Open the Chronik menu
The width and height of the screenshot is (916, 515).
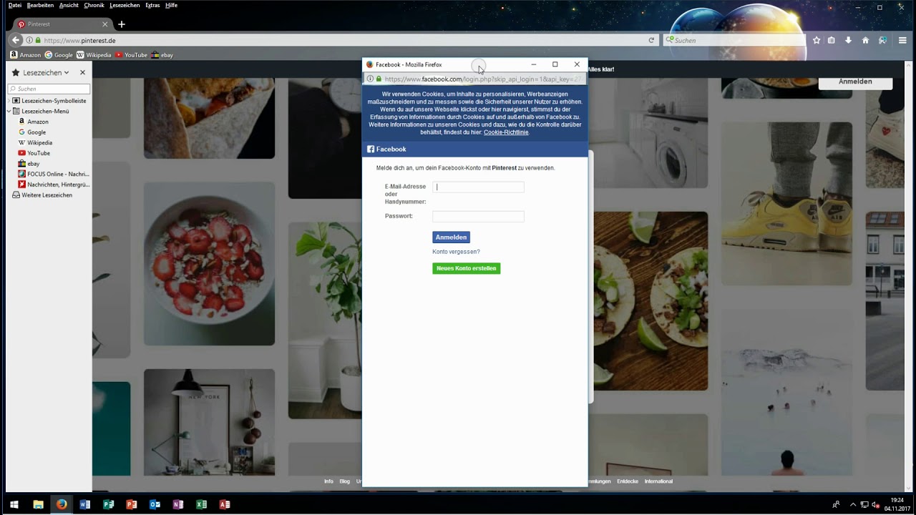tap(94, 5)
